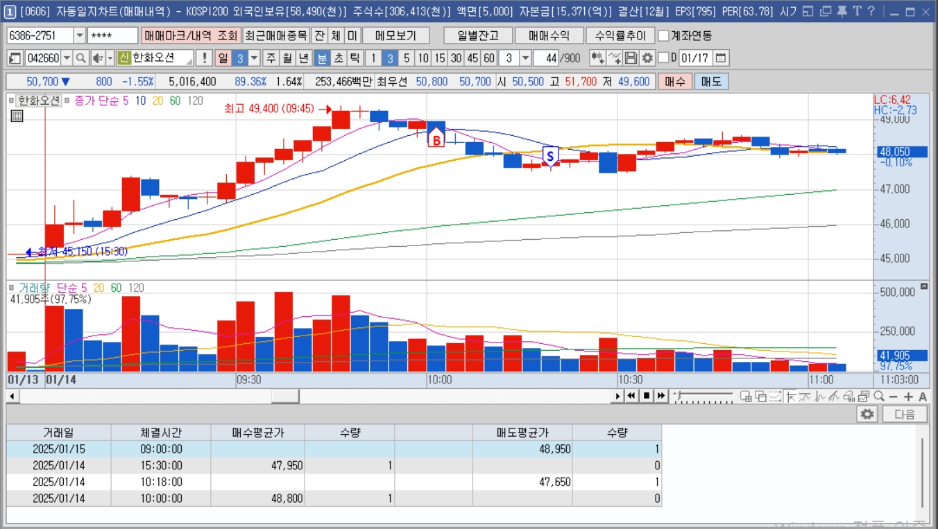Click the plus zoom-in chart icon
The width and height of the screenshot is (938, 529).
click(x=908, y=397)
